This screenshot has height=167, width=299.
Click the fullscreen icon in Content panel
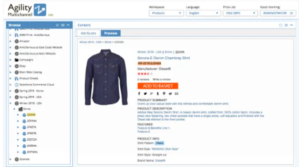(x=281, y=25)
